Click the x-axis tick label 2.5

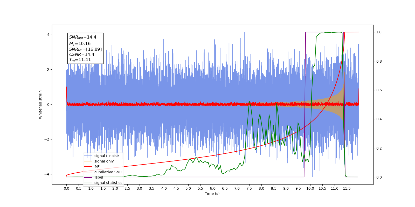127,188
